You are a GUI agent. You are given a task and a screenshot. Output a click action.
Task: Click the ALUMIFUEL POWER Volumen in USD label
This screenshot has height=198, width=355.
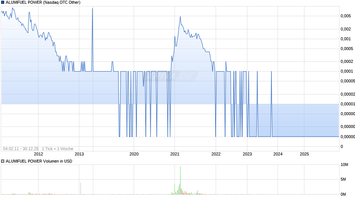coord(39,161)
